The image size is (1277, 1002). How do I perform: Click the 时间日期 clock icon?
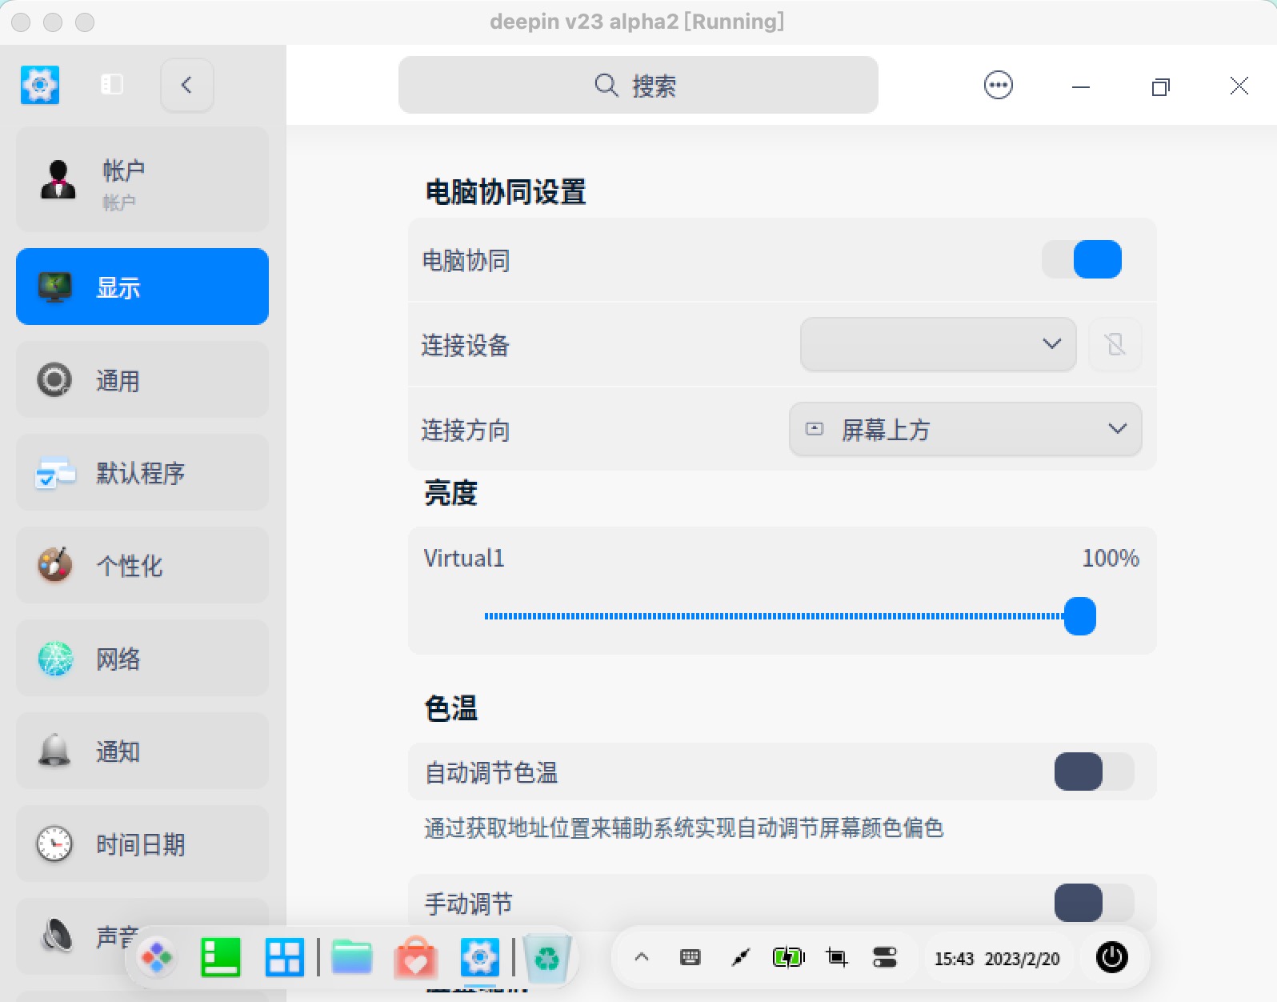pos(54,844)
